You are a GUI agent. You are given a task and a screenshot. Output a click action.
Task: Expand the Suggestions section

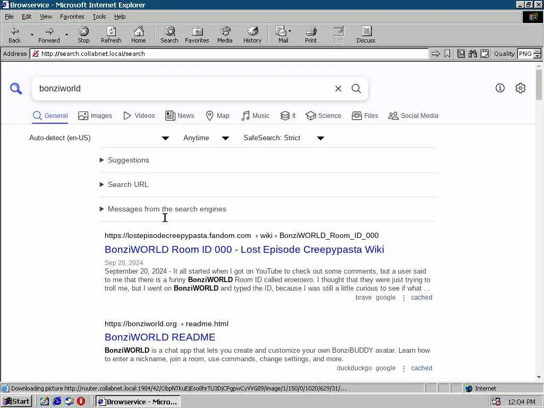125,160
